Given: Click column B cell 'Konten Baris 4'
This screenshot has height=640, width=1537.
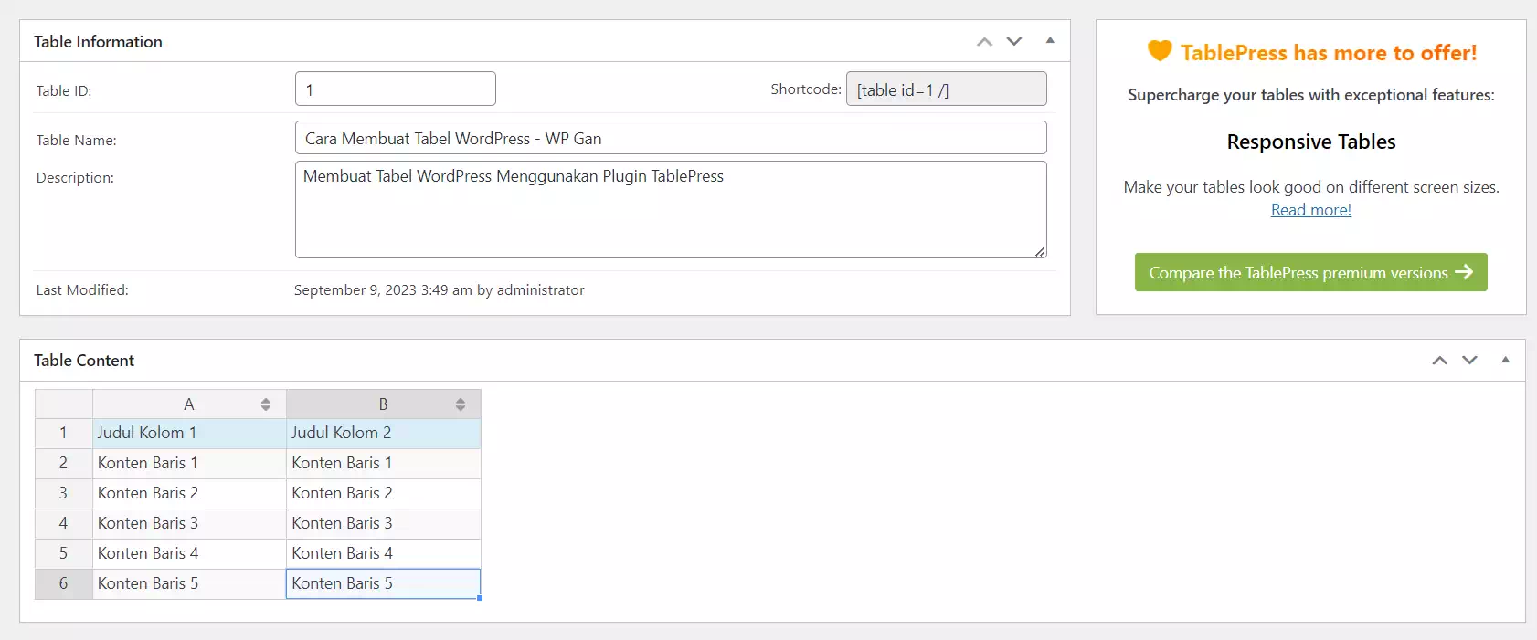Looking at the screenshot, I should [384, 553].
